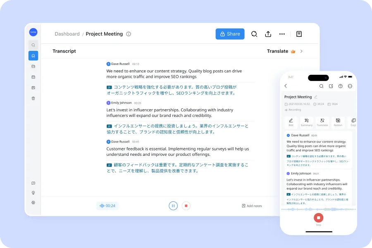Tap the phone's Copy button
Screen dimensions: 372x248
point(352,122)
